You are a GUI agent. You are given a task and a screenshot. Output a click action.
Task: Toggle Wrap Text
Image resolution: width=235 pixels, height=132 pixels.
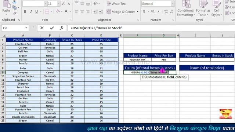[117, 4]
